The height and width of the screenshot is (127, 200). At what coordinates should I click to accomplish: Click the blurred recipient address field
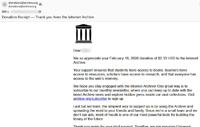coord(24,12)
